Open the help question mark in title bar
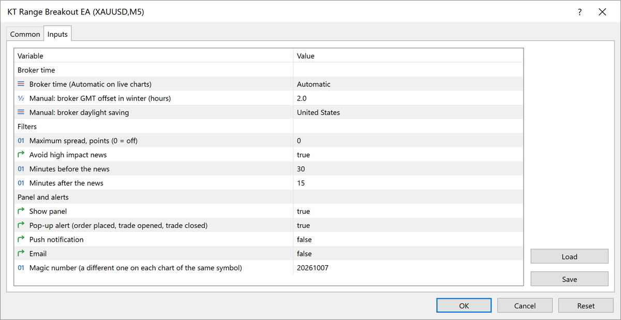Screen dimensions: 621x320 tap(580, 12)
